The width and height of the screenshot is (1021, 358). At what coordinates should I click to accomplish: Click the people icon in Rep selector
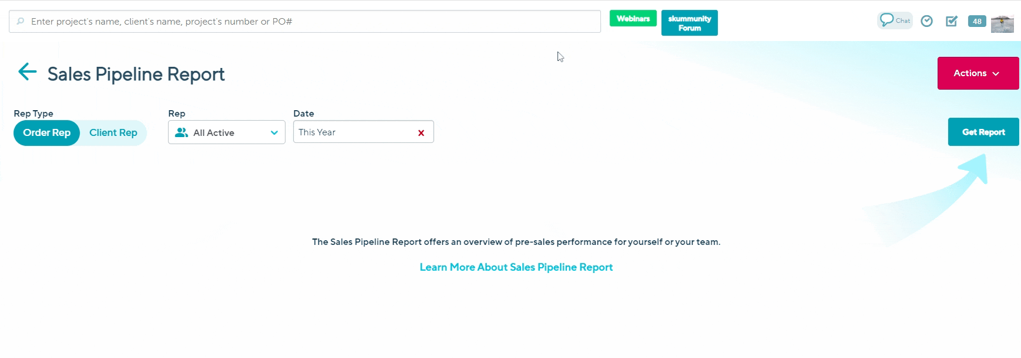tap(182, 133)
